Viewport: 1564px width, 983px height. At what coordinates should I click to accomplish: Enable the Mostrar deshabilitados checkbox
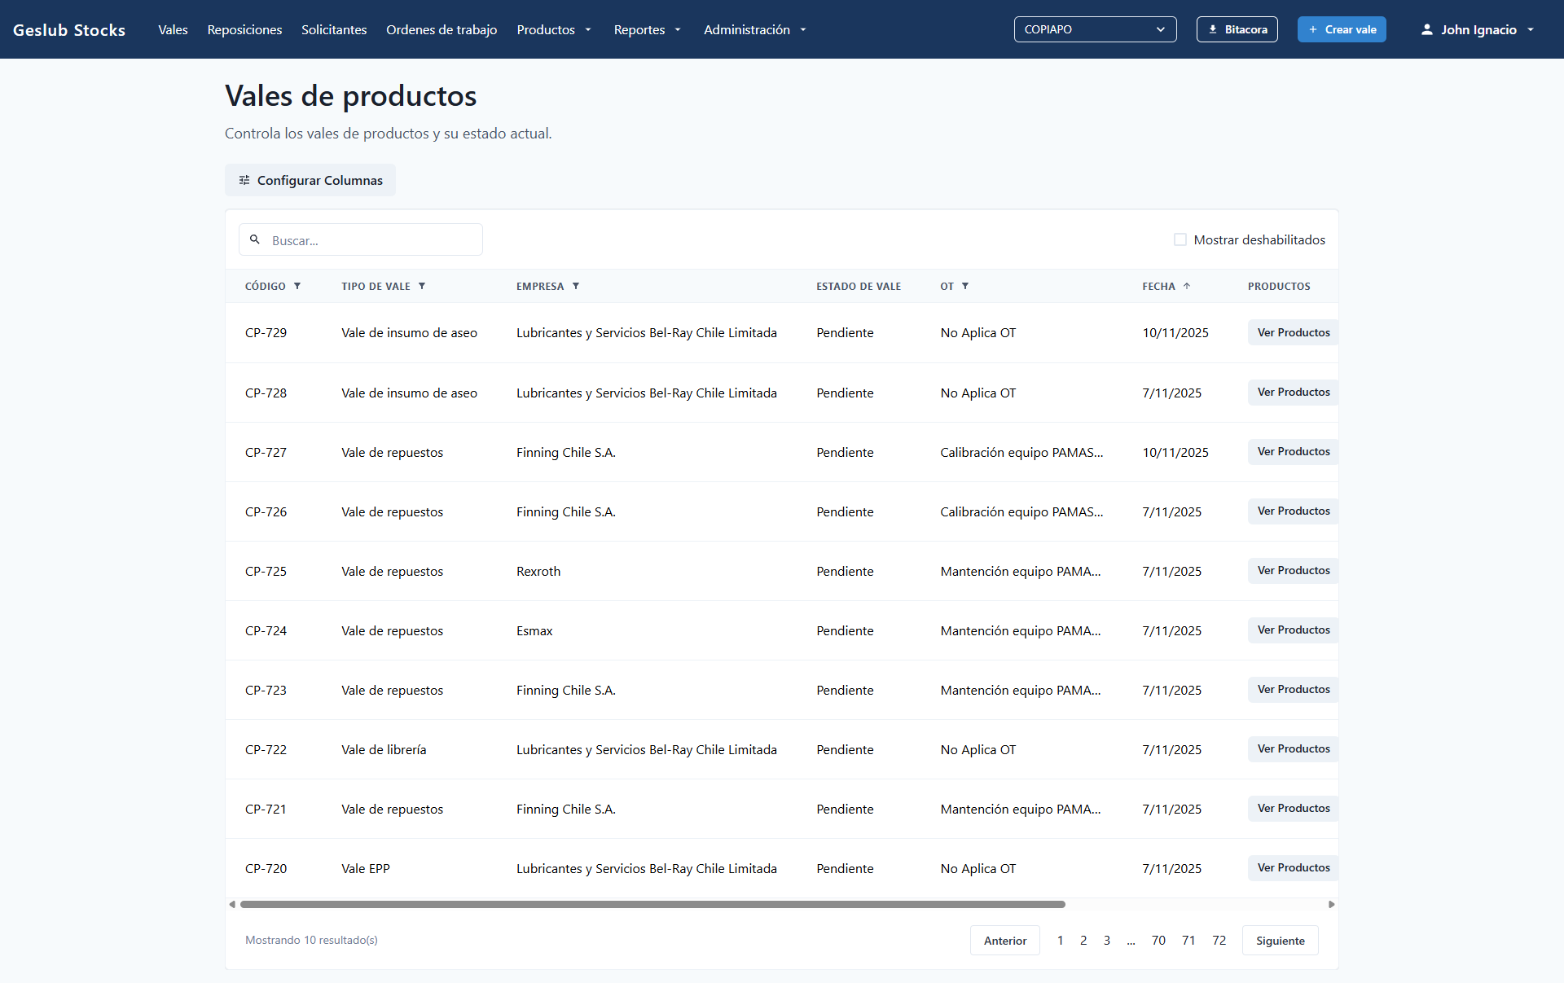[x=1180, y=239]
